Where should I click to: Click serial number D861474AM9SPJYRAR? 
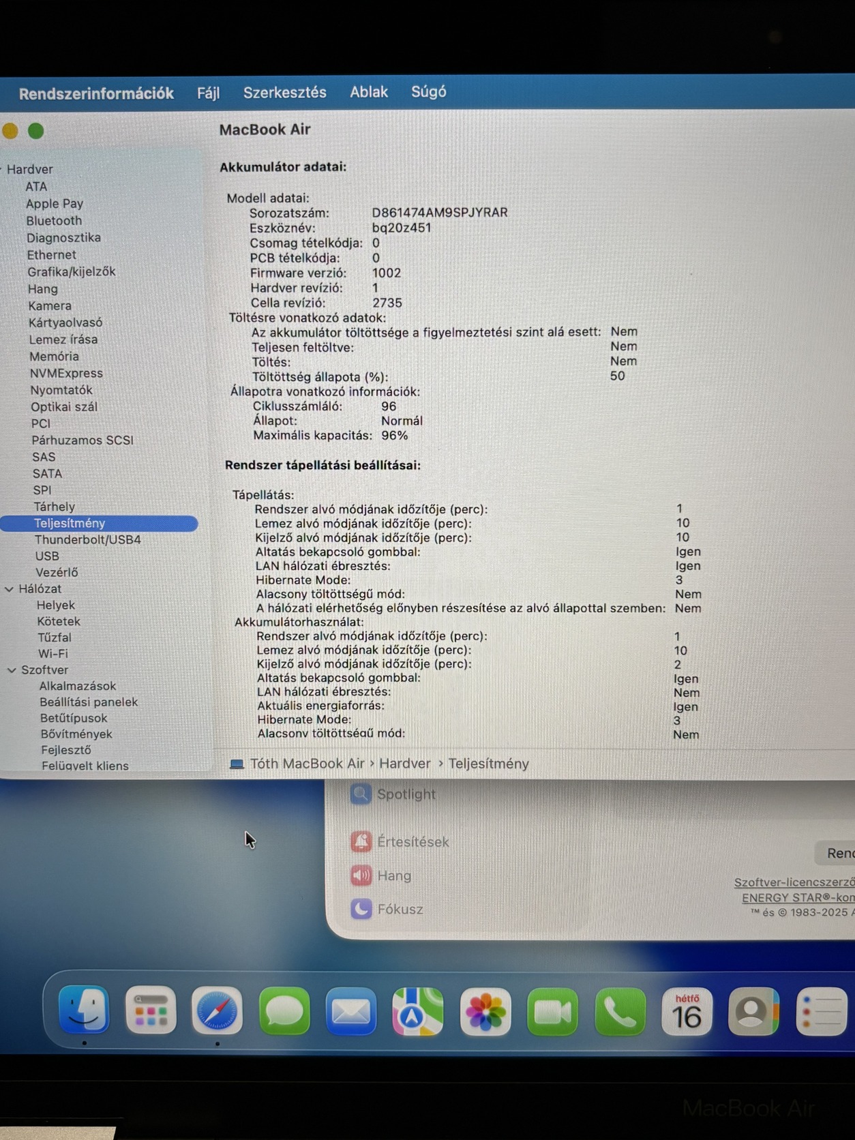pos(440,213)
